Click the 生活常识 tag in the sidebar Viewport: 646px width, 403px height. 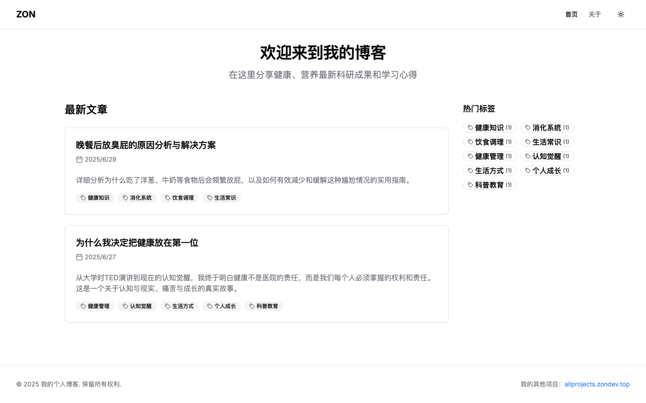pyautogui.click(x=547, y=141)
